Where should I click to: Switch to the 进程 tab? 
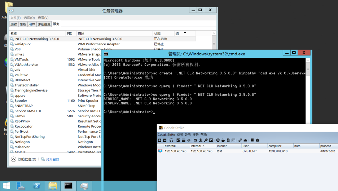[14, 24]
